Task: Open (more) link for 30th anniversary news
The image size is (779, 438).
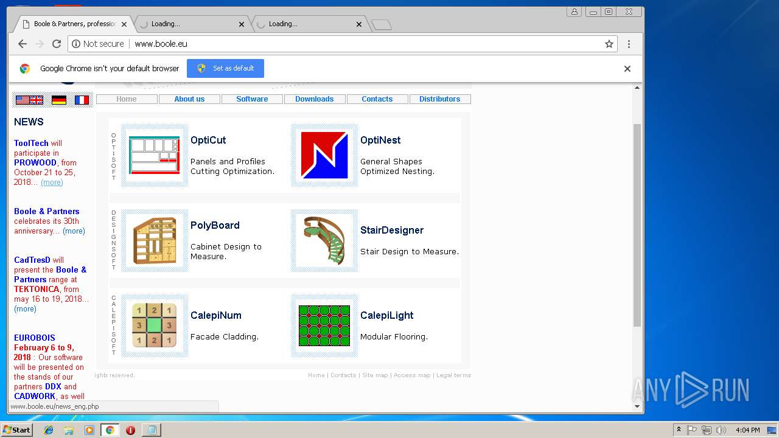Action: click(x=74, y=231)
